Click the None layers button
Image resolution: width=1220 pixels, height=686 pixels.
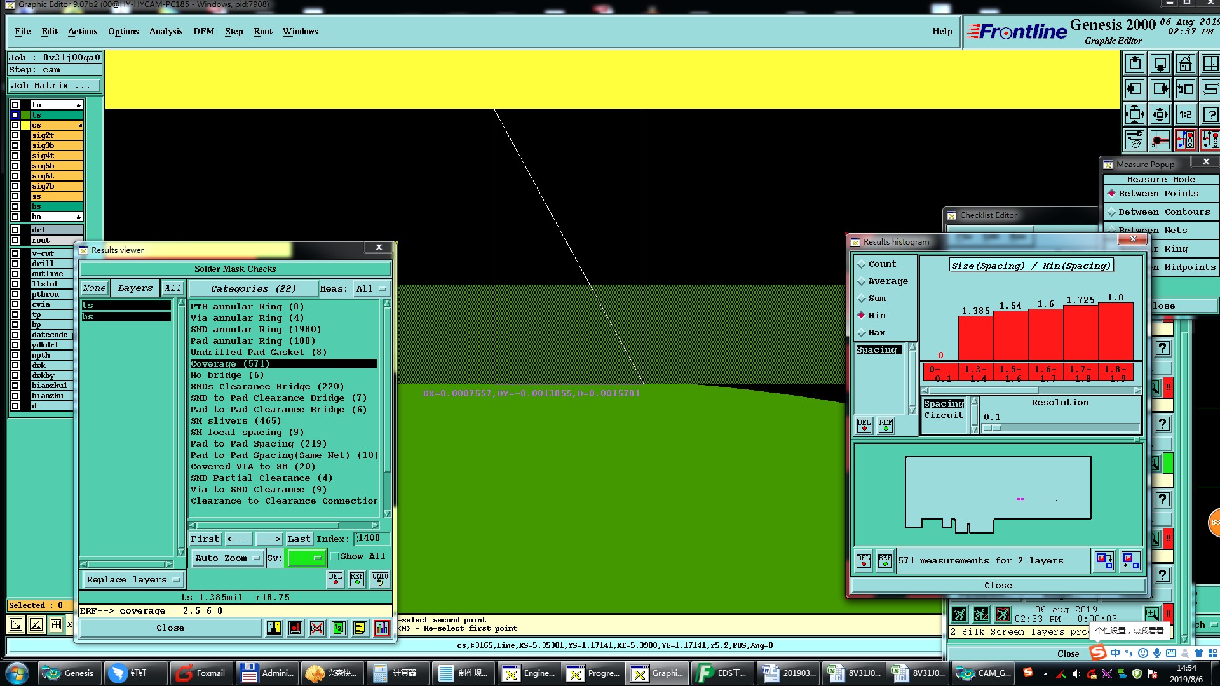pos(94,288)
